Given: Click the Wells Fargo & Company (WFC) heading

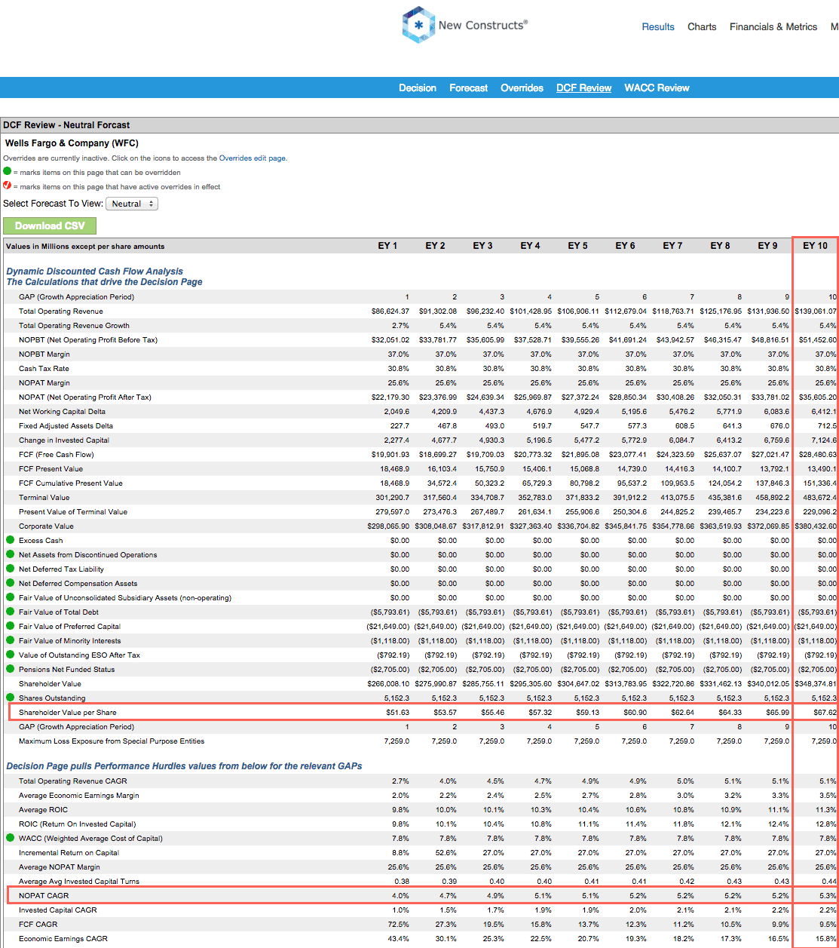Looking at the screenshot, I should click(72, 143).
